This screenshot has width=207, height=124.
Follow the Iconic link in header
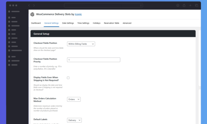click(78, 14)
